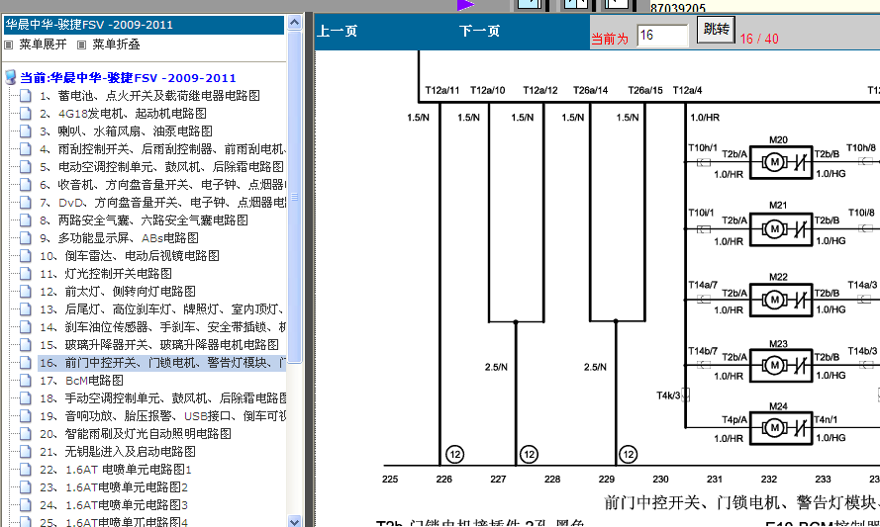
Task: Click page icon for item 23 电喷单元电路图2
Action: click(26, 487)
